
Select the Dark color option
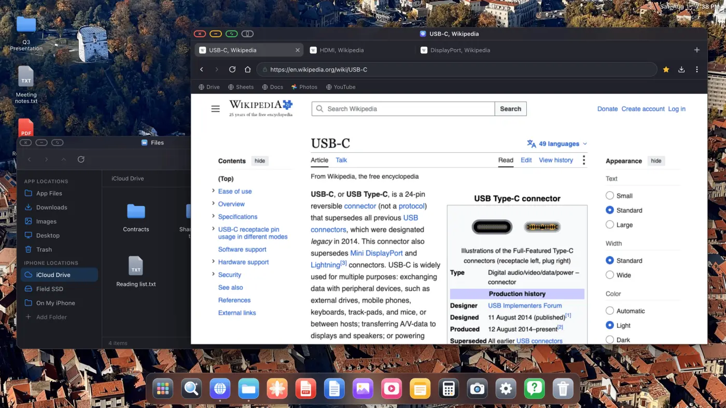pos(610,340)
